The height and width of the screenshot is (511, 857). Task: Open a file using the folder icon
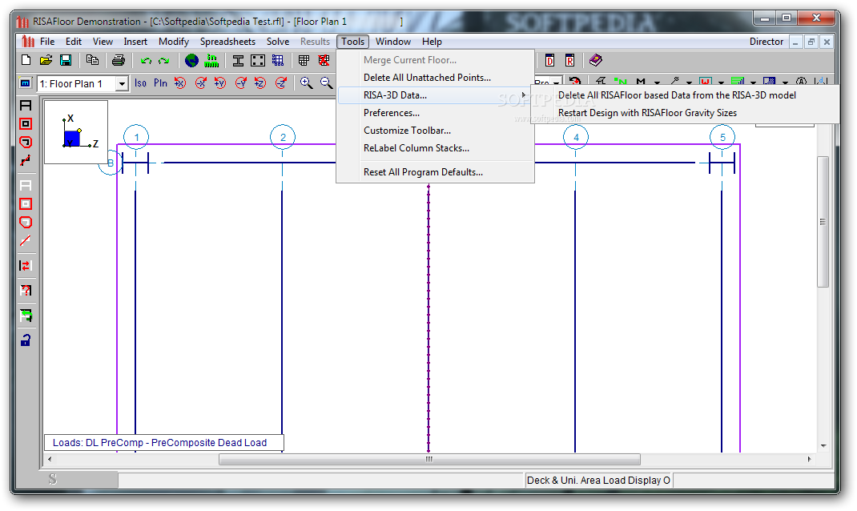(46, 60)
